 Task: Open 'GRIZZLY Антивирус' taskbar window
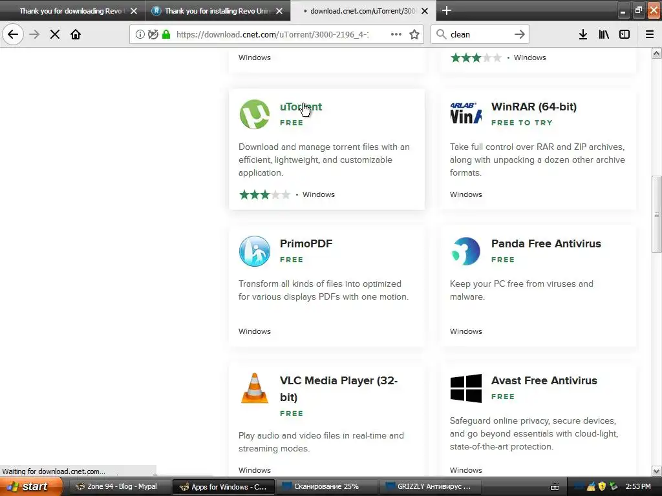(x=429, y=486)
